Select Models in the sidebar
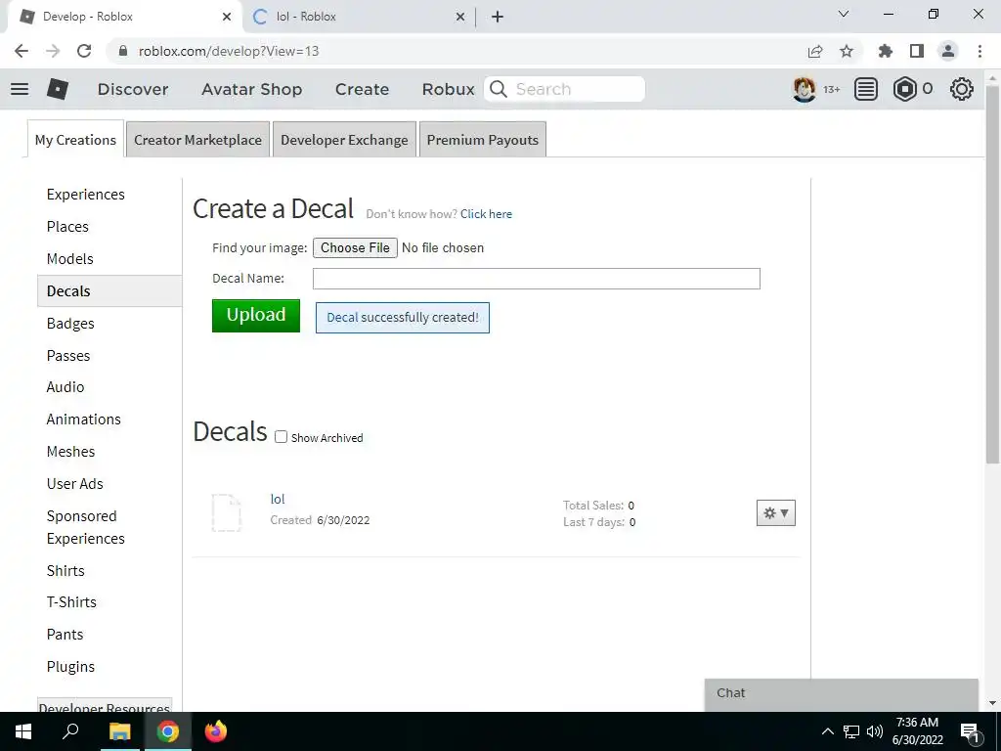 click(69, 258)
